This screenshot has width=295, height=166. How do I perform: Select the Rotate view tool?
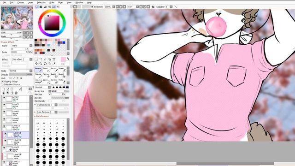pyautogui.click(x=45, y=64)
